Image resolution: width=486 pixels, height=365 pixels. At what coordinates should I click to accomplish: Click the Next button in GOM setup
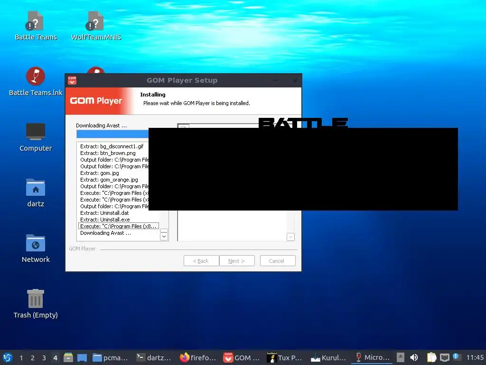point(237,261)
